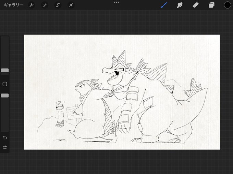Open the Layers panel
Viewport: 233px width, 174px height.
(212, 5)
